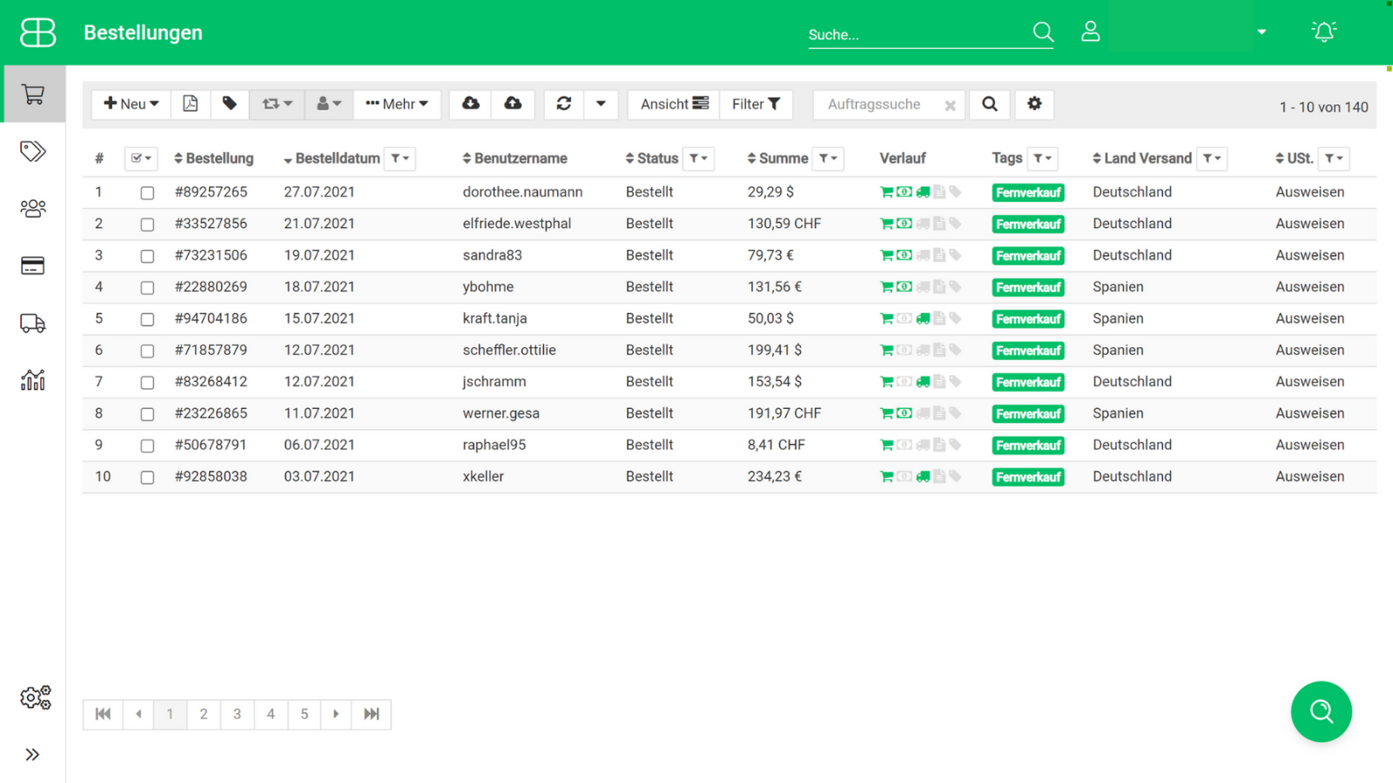The image size is (1393, 783).
Task: Click the Fernverkauf tag of dorothee.naumann
Action: (x=1028, y=192)
